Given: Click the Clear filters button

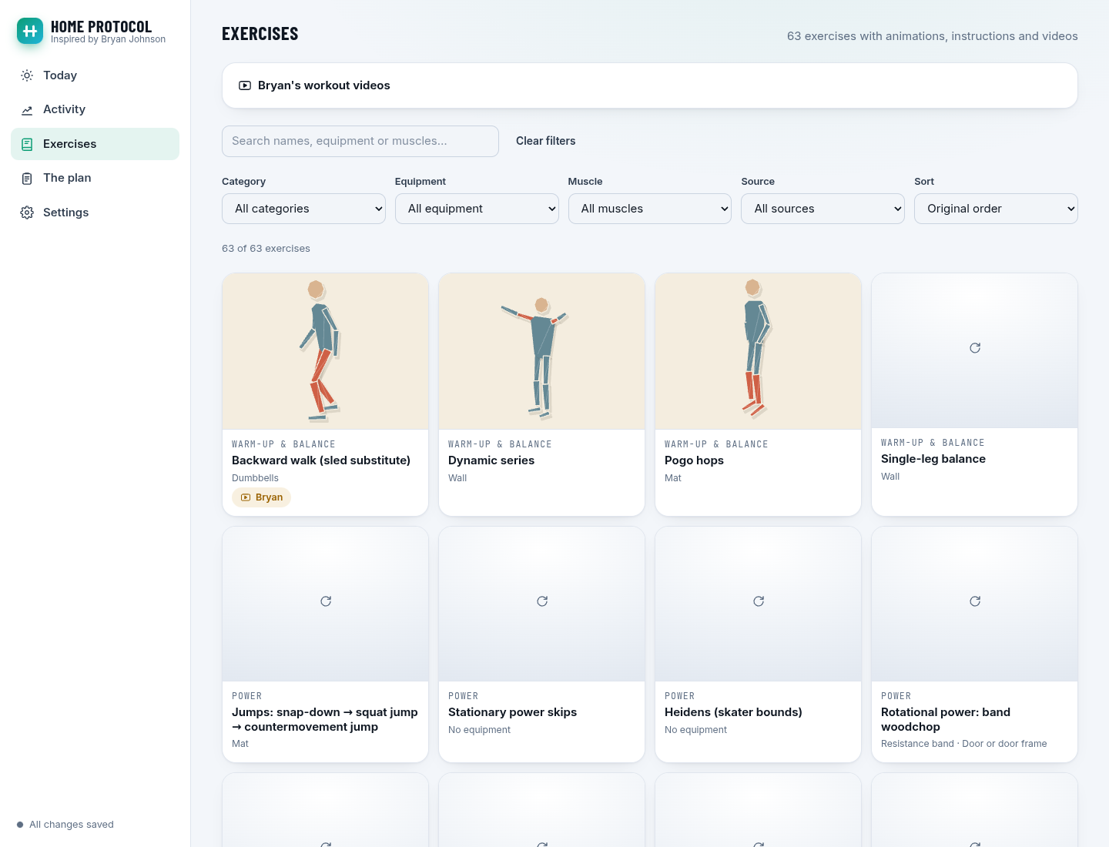Looking at the screenshot, I should (x=545, y=141).
